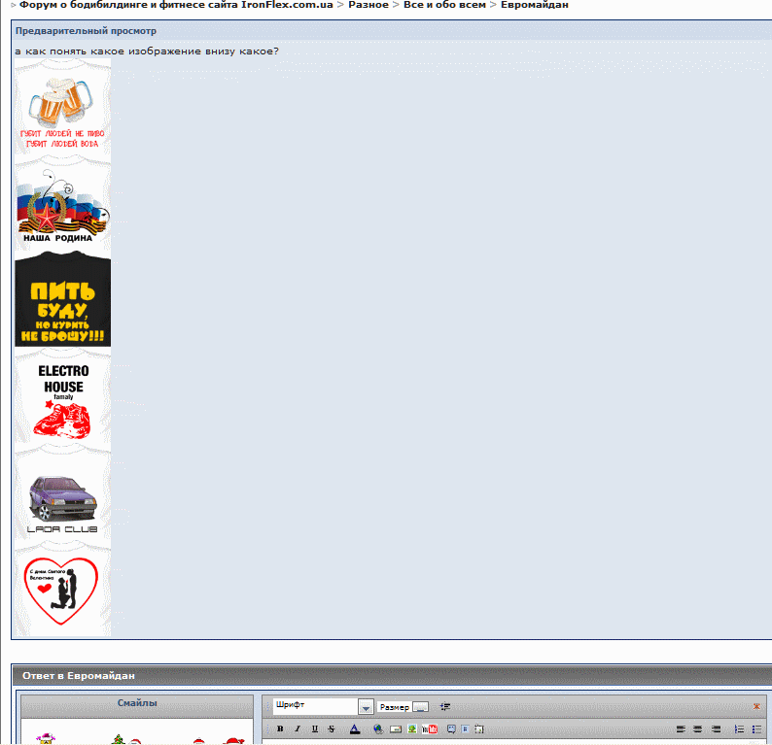772x745 pixels.
Task: Click the beer mugs t-shirt image
Action: click(x=62, y=106)
